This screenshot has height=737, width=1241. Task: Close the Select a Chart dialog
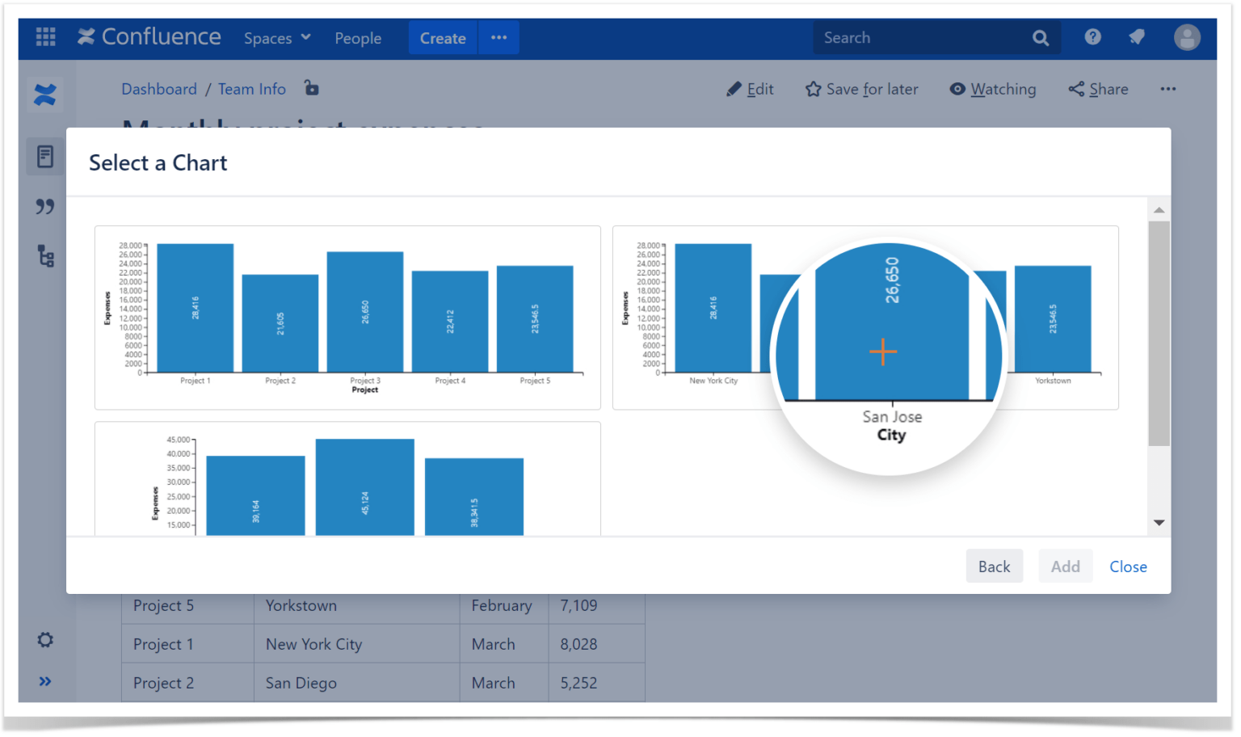point(1128,566)
